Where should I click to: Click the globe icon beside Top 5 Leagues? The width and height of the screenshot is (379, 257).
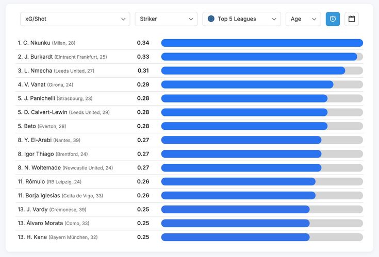pyautogui.click(x=211, y=19)
